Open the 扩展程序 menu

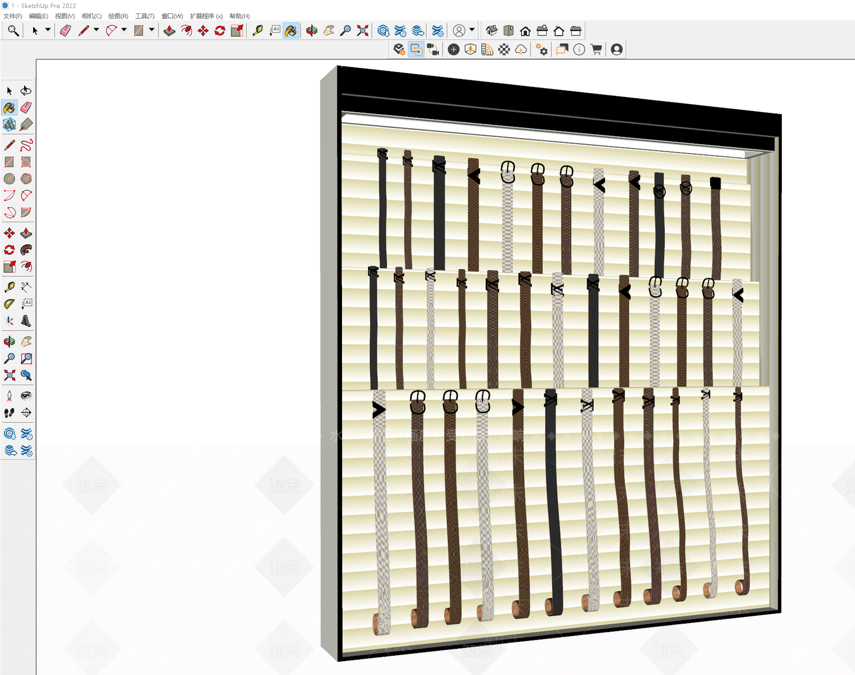pos(206,16)
